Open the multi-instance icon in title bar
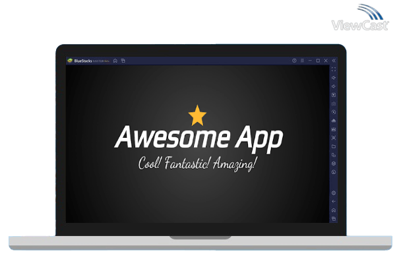 coord(123,61)
